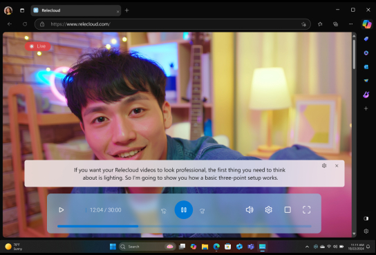Launch Copilot from the taskbar
The image size is (376, 255).
click(194, 247)
